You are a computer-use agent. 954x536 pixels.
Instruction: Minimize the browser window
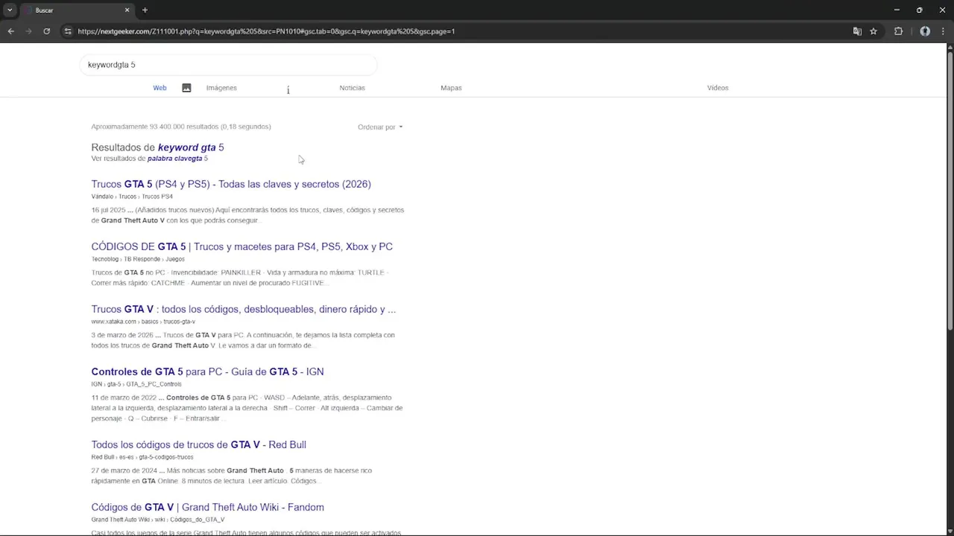[897, 10]
